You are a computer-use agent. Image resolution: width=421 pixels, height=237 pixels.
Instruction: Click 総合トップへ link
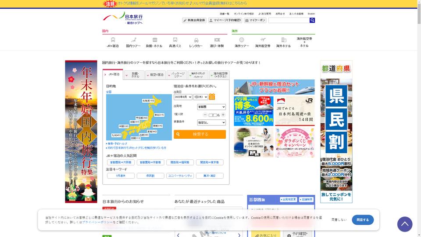tap(134, 23)
